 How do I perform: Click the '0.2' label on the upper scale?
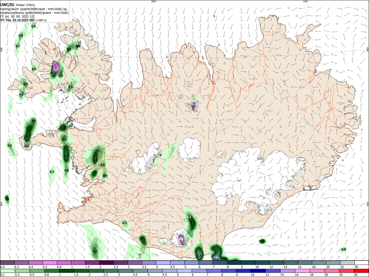[3, 267]
